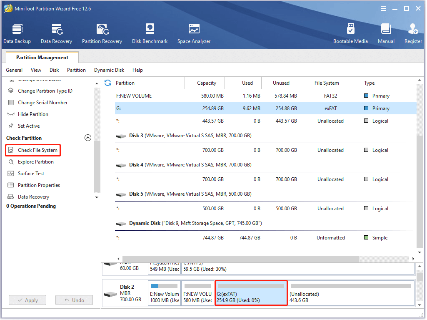
Task: Click Set Active option
Action: (24, 126)
